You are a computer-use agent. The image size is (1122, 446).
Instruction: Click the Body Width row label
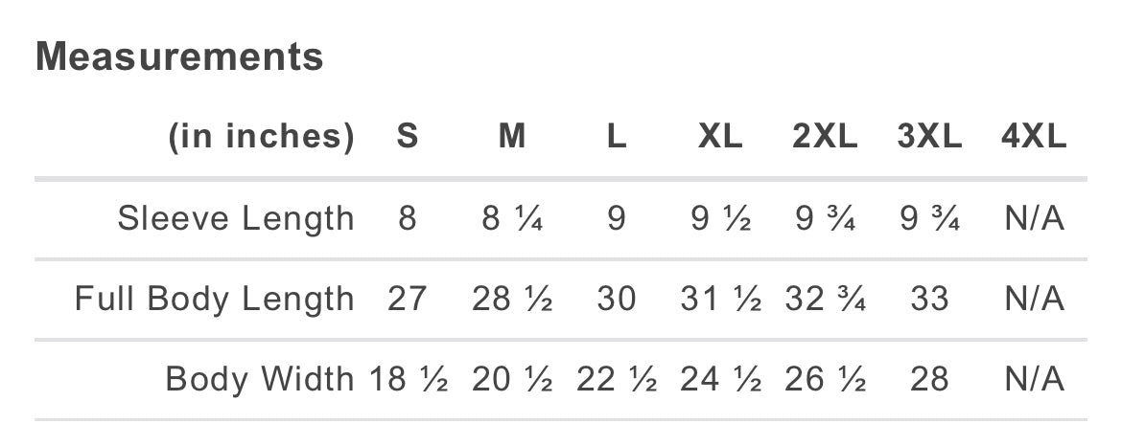[260, 378]
